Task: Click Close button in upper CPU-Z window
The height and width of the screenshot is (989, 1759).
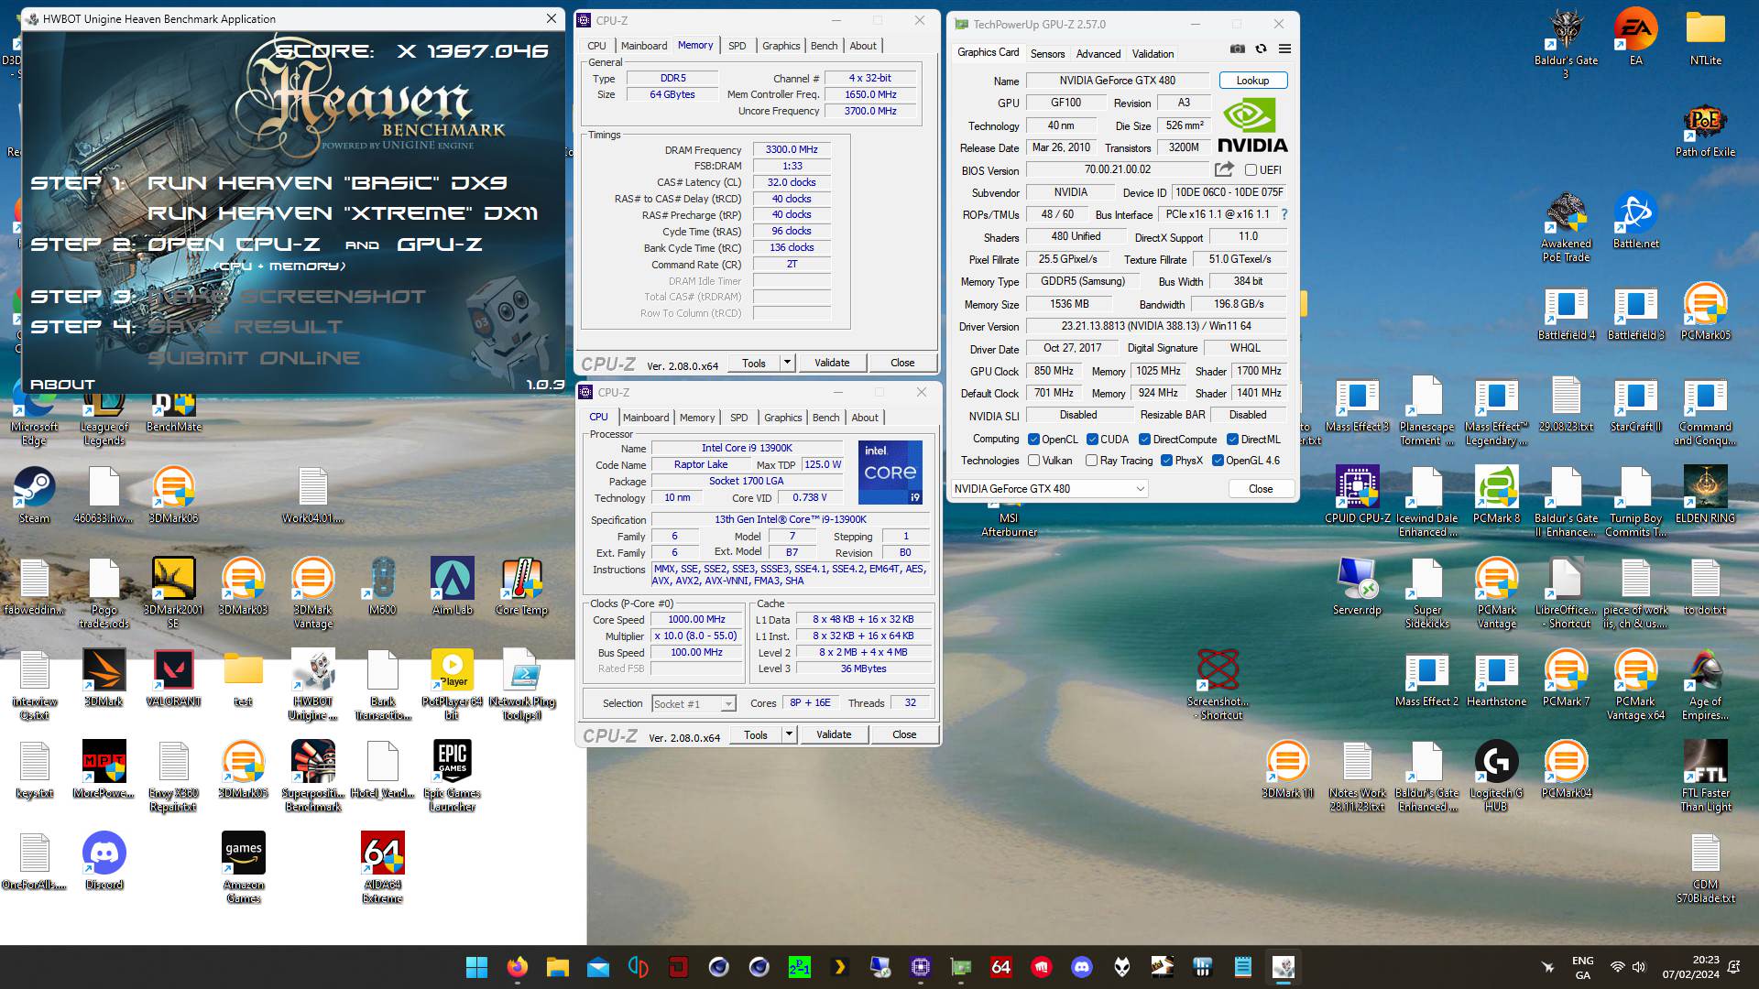Action: tap(902, 363)
